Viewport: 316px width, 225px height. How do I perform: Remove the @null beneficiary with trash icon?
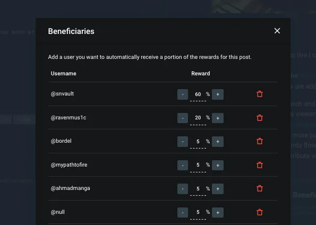260,212
